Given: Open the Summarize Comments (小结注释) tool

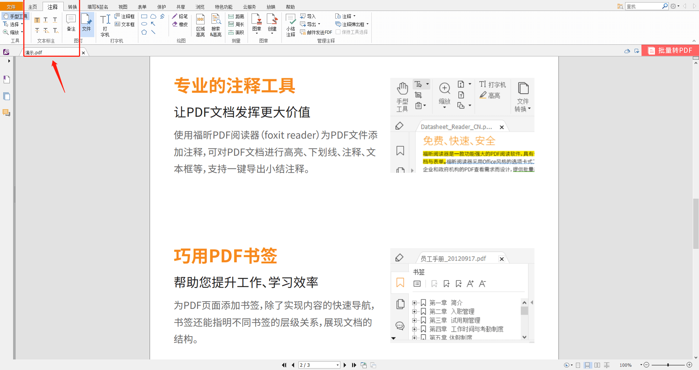Looking at the screenshot, I should tap(290, 24).
